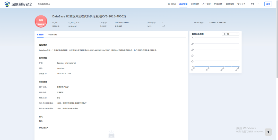The height and width of the screenshot is (140, 278).
Task: Click the 不需要用户认证 value
Action: (x=63, y=87)
